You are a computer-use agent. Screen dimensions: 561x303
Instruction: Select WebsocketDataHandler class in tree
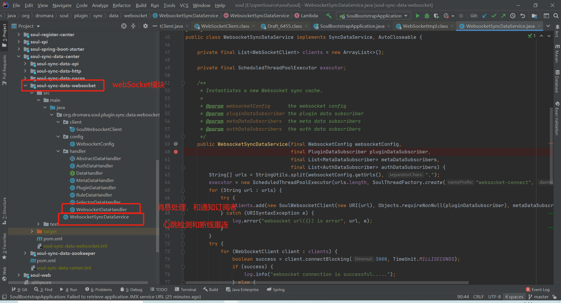[101, 210]
